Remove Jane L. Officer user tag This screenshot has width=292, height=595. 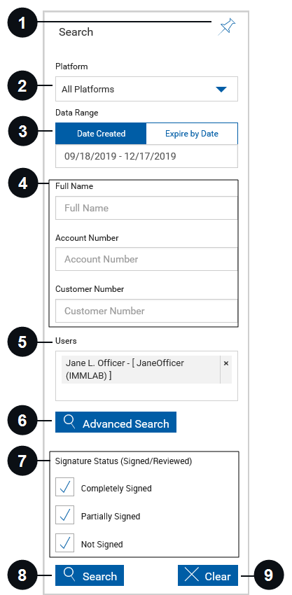point(226,363)
